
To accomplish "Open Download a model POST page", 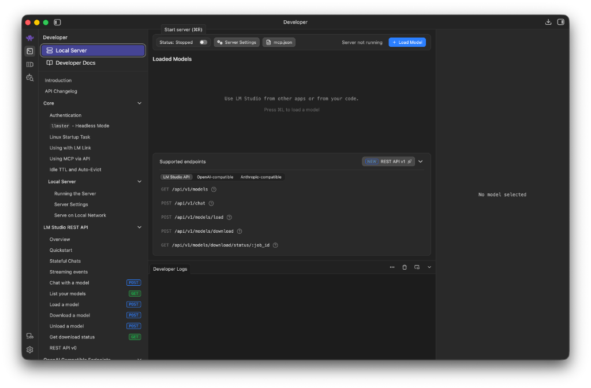I will click(95, 315).
